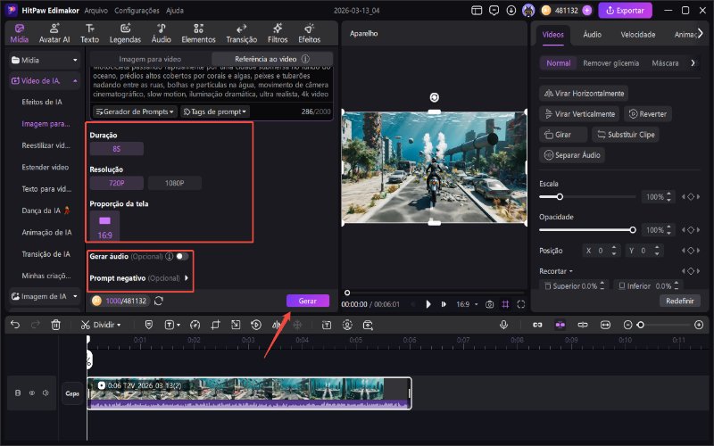
Task: Click the fullscreen icon under preview
Action: pyautogui.click(x=521, y=304)
